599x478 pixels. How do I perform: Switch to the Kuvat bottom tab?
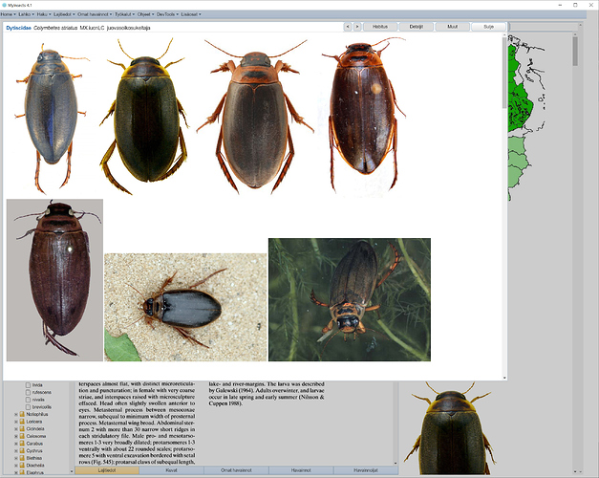tap(172, 470)
